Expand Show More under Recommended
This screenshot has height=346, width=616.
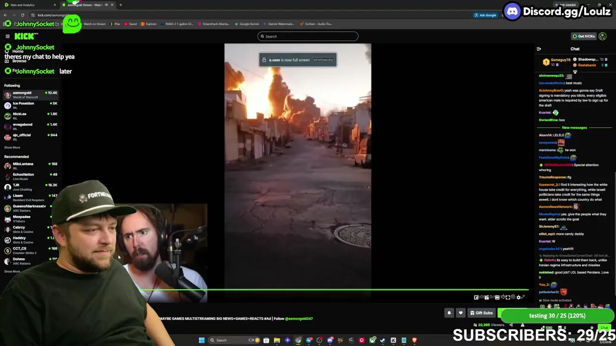click(13, 272)
